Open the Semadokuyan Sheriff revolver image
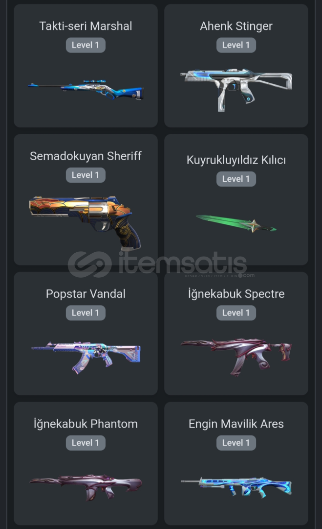This screenshot has width=322, height=529. pyautogui.click(x=85, y=223)
